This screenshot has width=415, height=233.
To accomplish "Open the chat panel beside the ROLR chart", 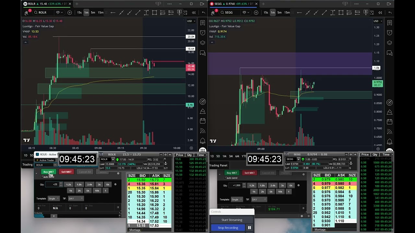I will [x=203, y=53].
